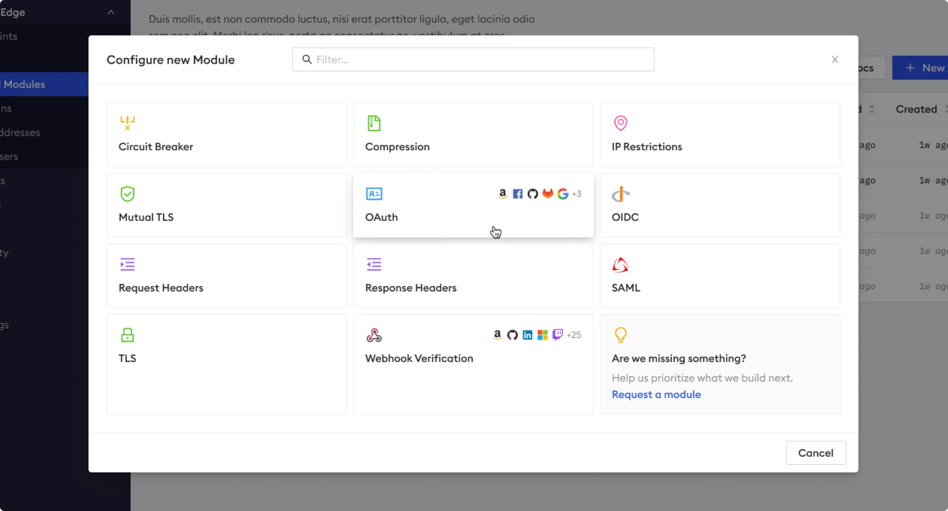Select the Compression module icon
Image resolution: width=948 pixels, height=511 pixels.
[x=373, y=123]
